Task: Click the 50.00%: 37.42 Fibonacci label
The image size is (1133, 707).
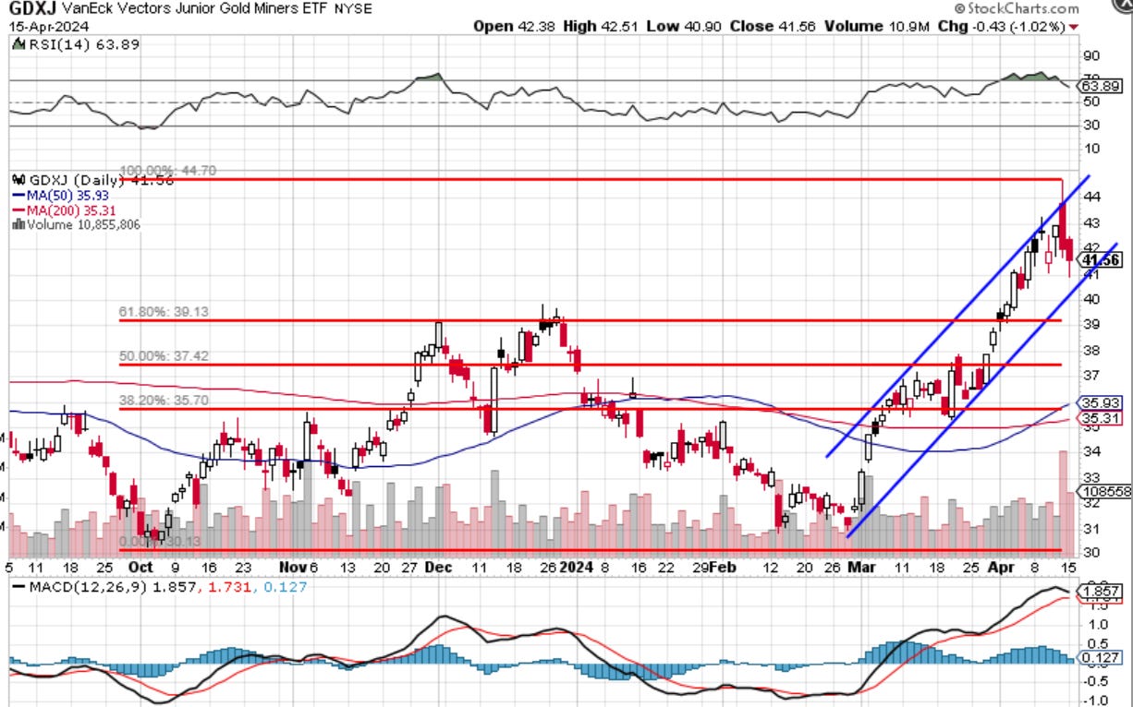Action: (x=164, y=355)
